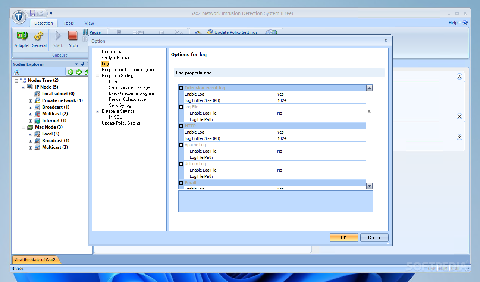The image size is (480, 282).
Task: Expand Broadcast (1) under IP Node
Action: tap(30, 107)
